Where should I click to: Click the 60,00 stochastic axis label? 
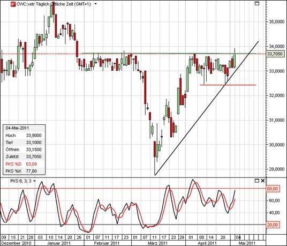[274, 200]
